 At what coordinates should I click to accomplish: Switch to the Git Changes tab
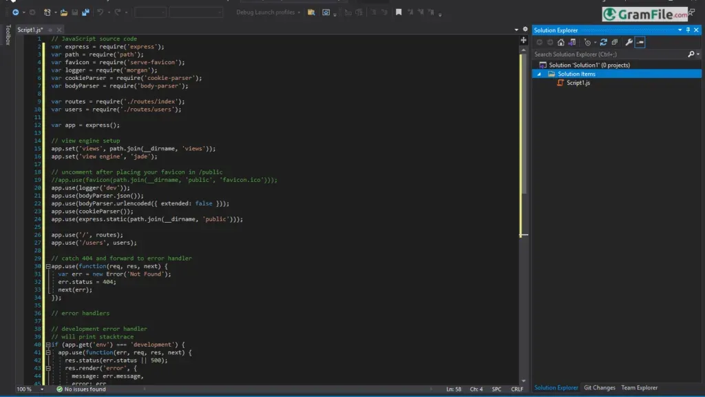(600, 388)
